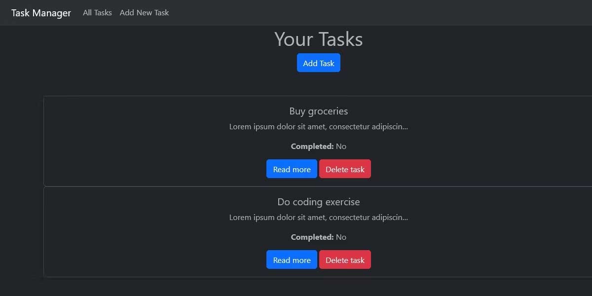Click the Do coding exercise title

tap(318, 202)
